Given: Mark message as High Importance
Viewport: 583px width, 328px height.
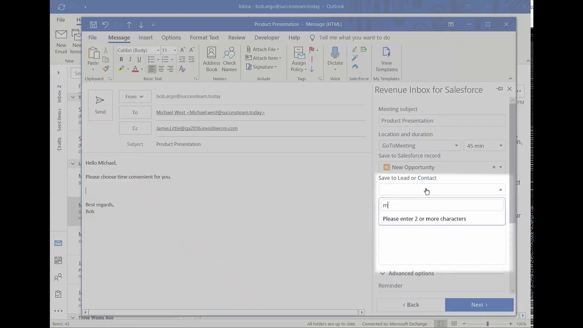Looking at the screenshot, I should pos(312,59).
